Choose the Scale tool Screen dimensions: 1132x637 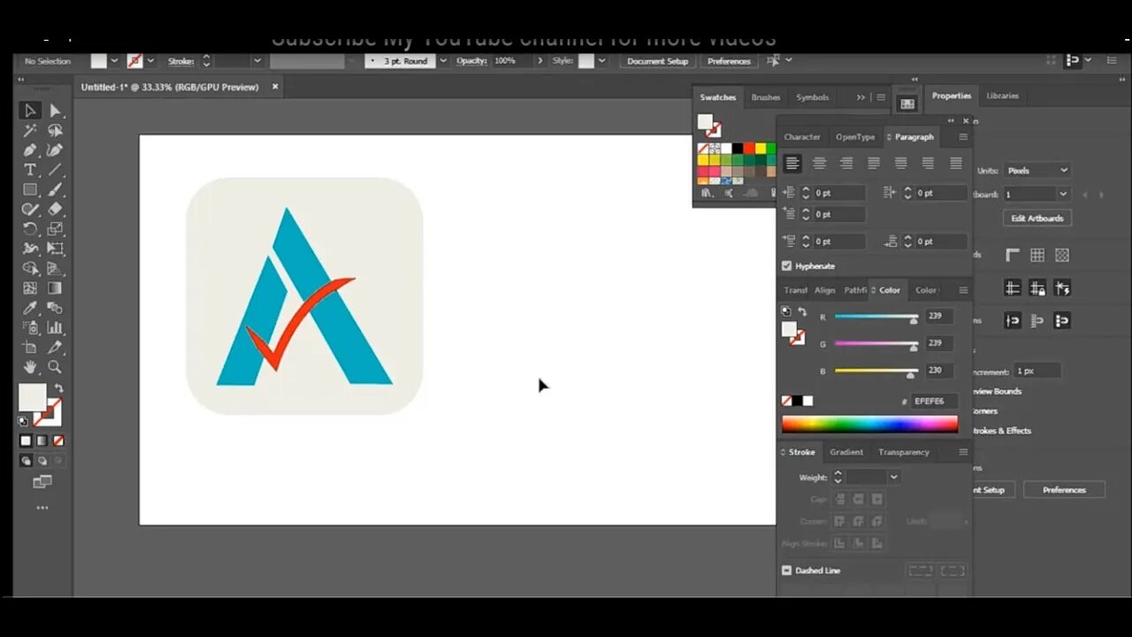55,228
